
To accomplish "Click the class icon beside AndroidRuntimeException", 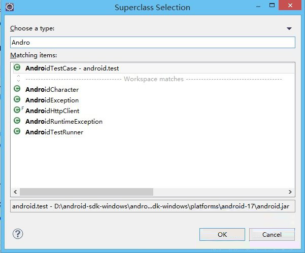I will click(x=17, y=121).
